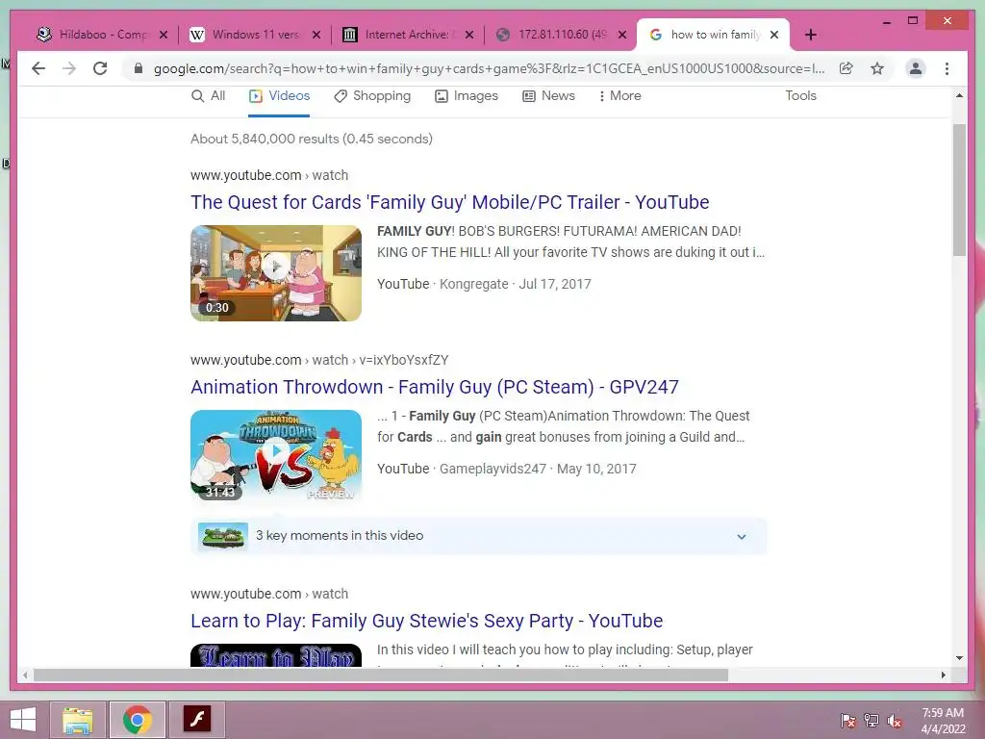Click the 'www.youtube.com › watch › v=ixYboYsxfZY' breadcrumb

(319, 360)
